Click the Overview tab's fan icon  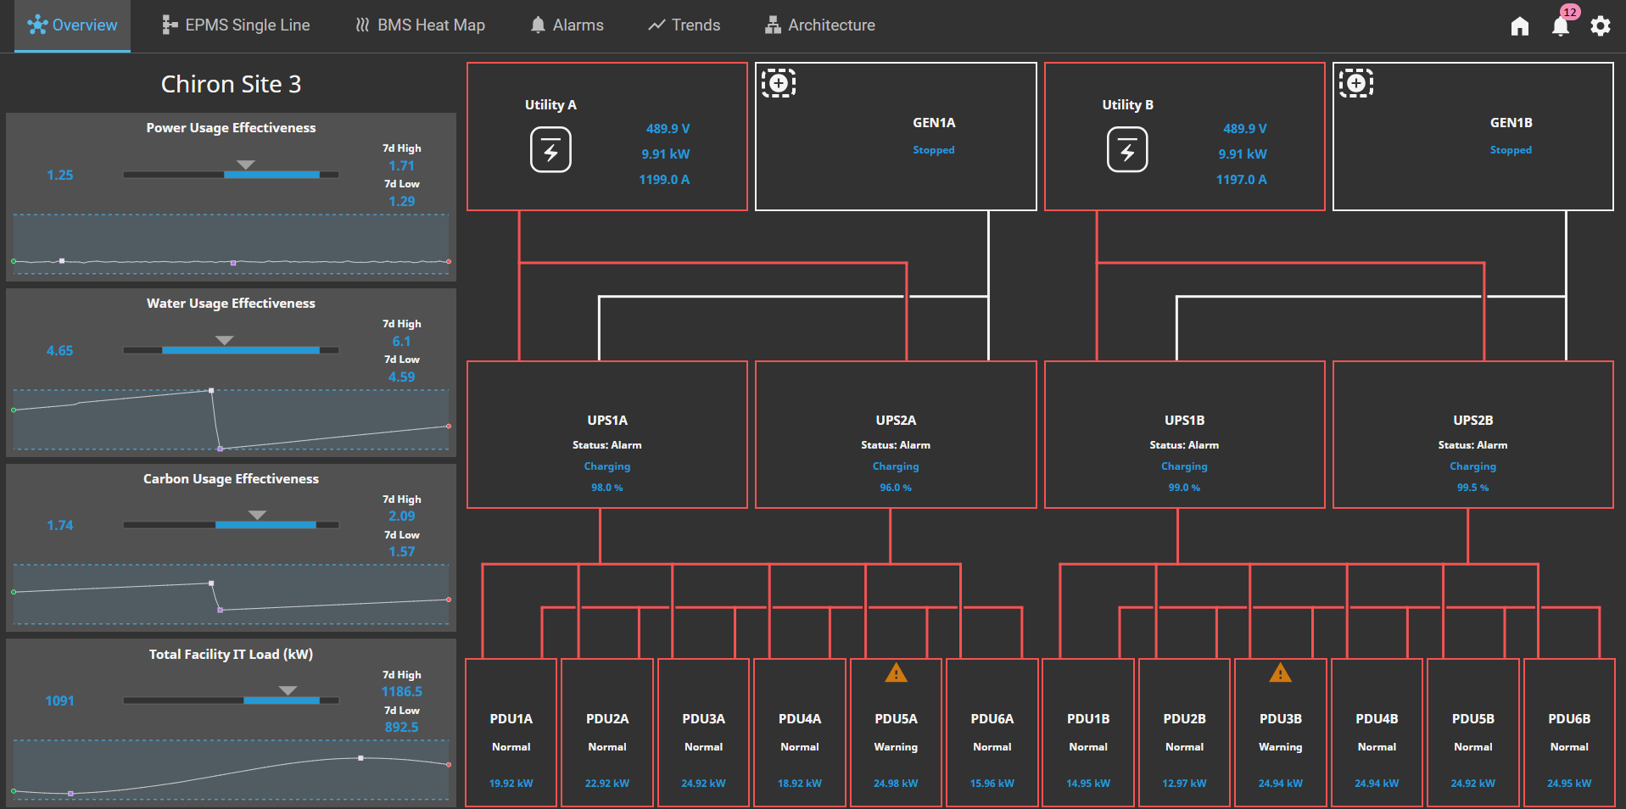tap(37, 25)
